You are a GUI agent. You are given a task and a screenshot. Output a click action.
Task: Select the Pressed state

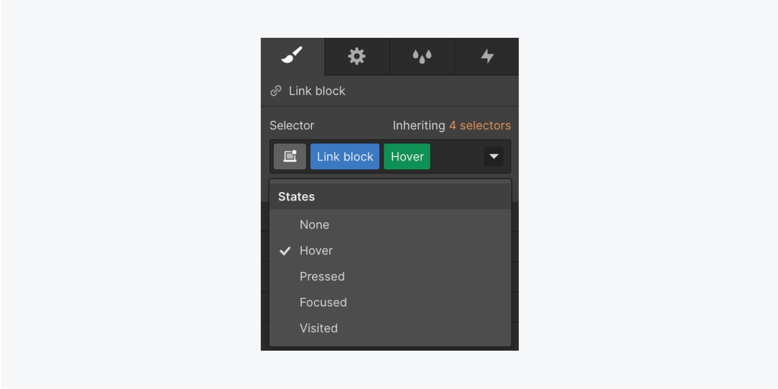pos(322,277)
